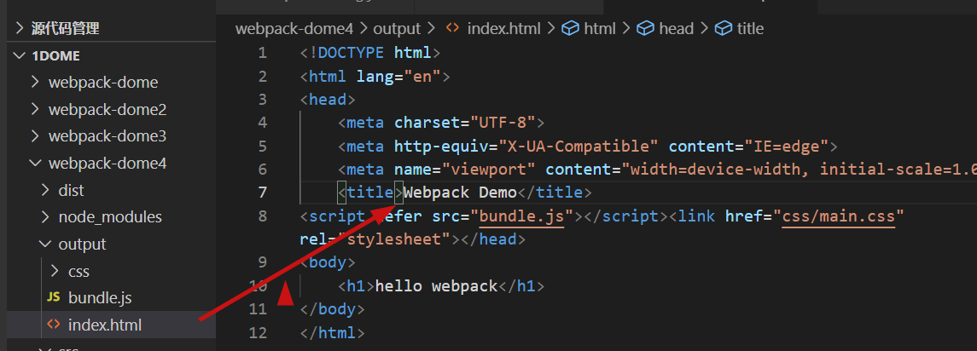Click the 'UTF-8' charset value
Screen dimensions: 977x351
point(503,123)
